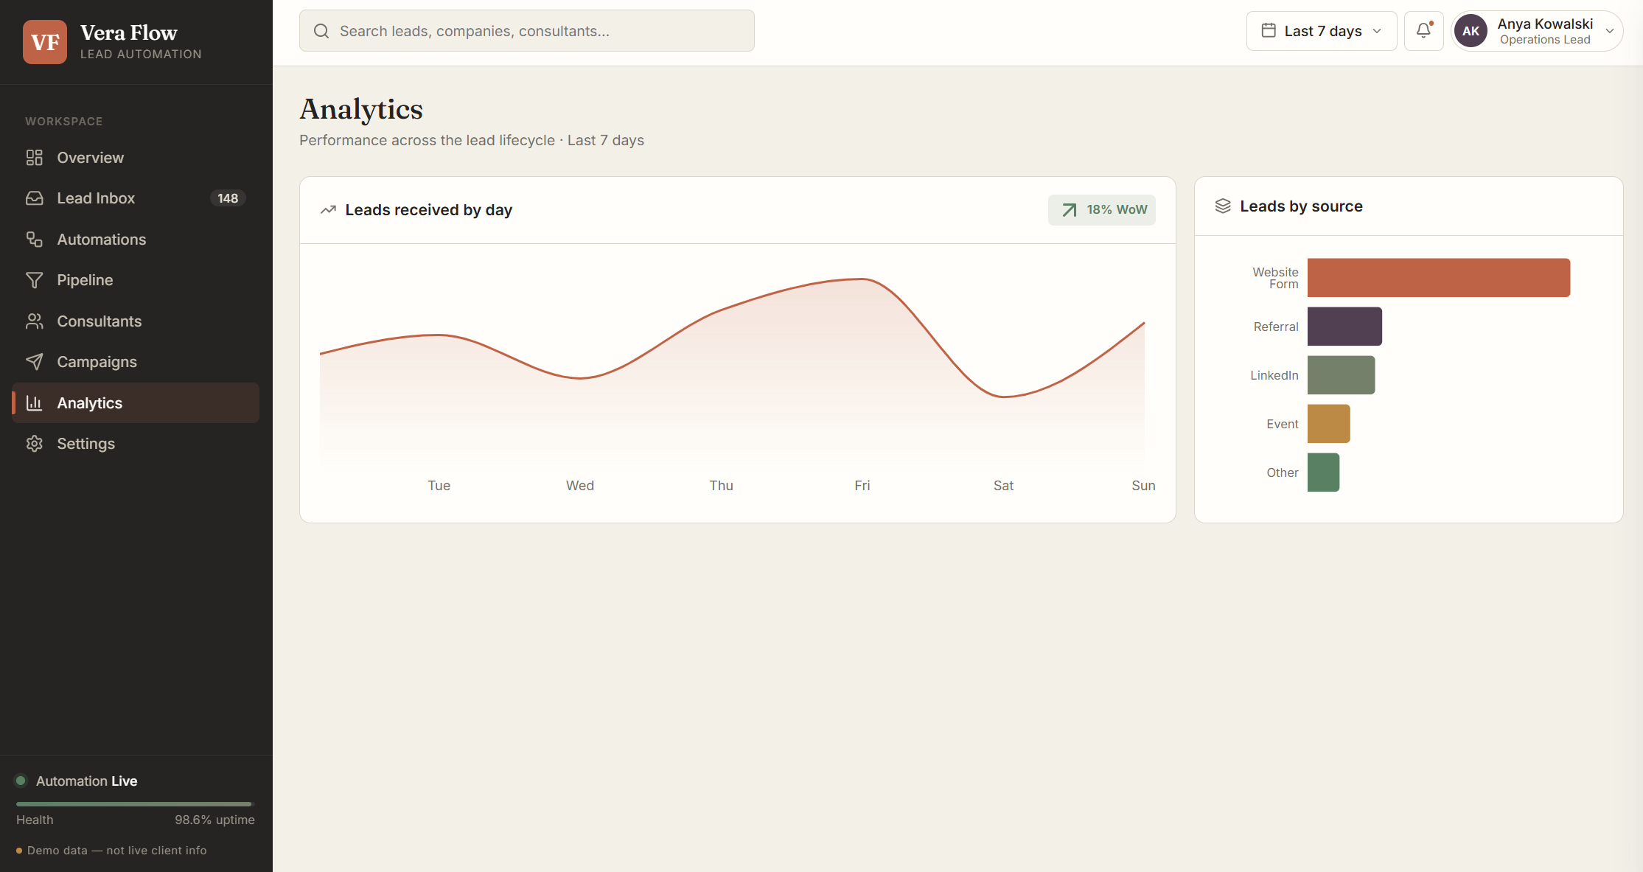
Task: Navigate to Automations
Action: click(136, 240)
